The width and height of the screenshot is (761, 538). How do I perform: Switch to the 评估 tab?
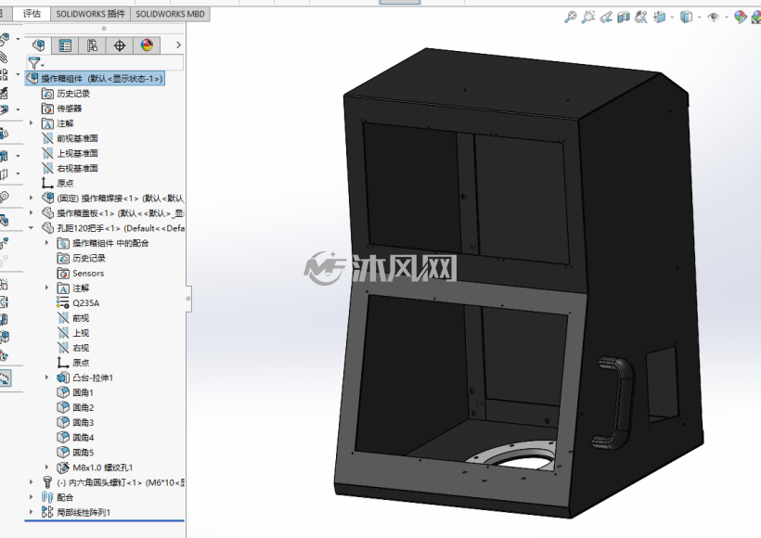coord(32,14)
